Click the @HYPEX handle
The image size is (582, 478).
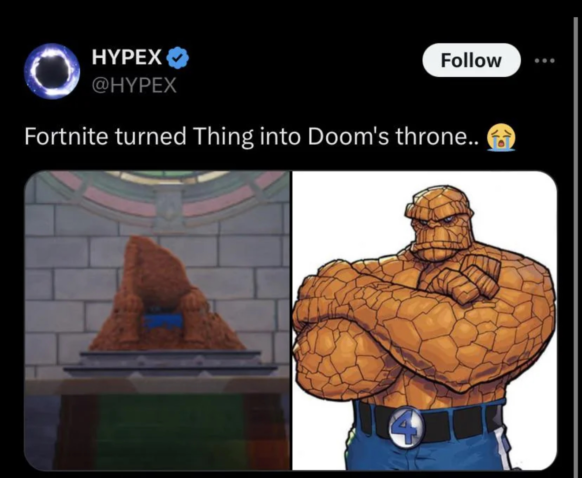point(134,85)
